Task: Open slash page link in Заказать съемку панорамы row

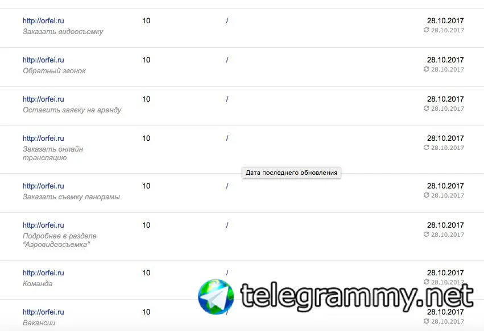Action: (227, 186)
